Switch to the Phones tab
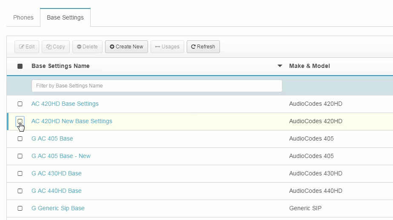 pyautogui.click(x=23, y=17)
